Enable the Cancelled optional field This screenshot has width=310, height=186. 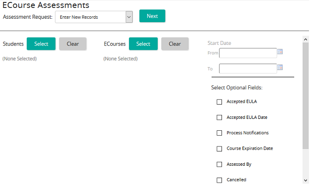pyautogui.click(x=219, y=180)
